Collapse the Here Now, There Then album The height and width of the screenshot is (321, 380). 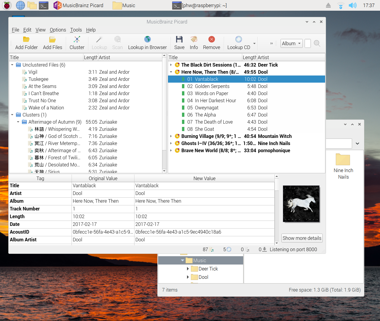click(171, 72)
